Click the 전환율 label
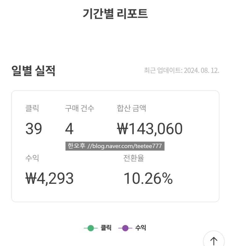 pos(134,158)
